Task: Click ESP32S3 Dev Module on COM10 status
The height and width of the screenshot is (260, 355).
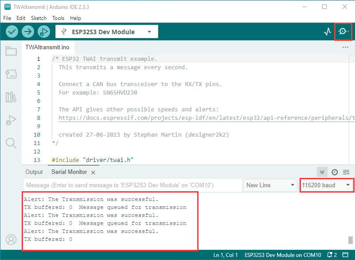Action: (x=283, y=255)
